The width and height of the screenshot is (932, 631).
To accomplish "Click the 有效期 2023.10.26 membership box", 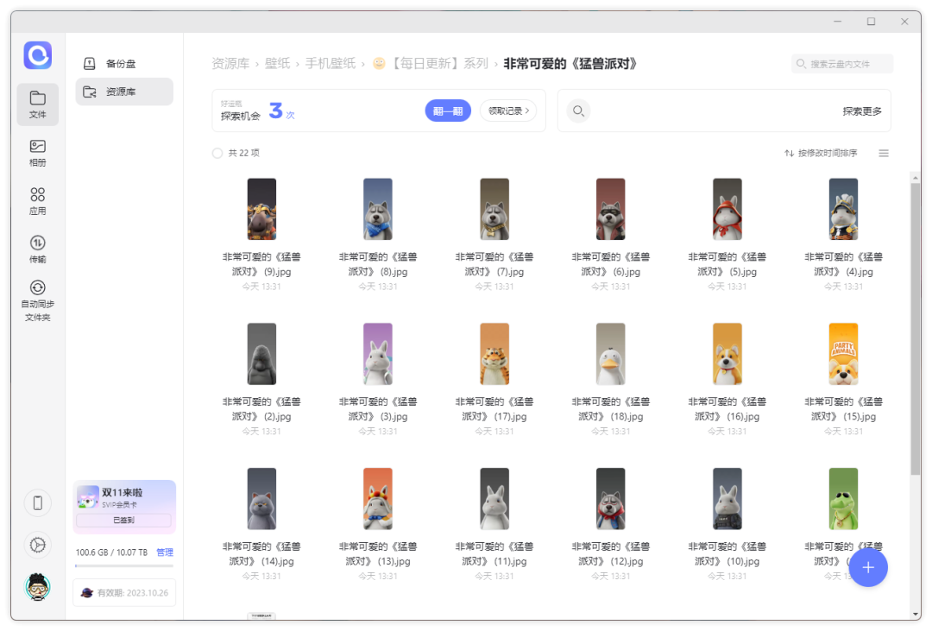I will pos(124,593).
